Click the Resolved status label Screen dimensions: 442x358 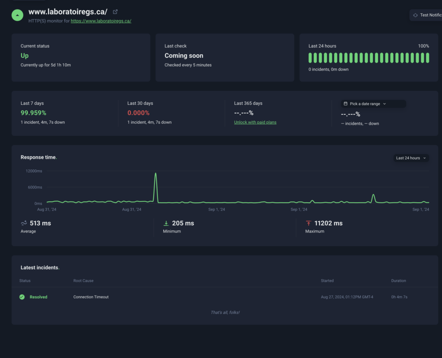[38, 297]
